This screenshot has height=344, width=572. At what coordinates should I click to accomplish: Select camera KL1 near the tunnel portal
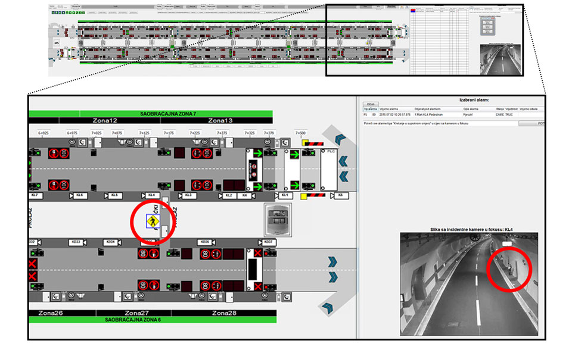(284, 196)
